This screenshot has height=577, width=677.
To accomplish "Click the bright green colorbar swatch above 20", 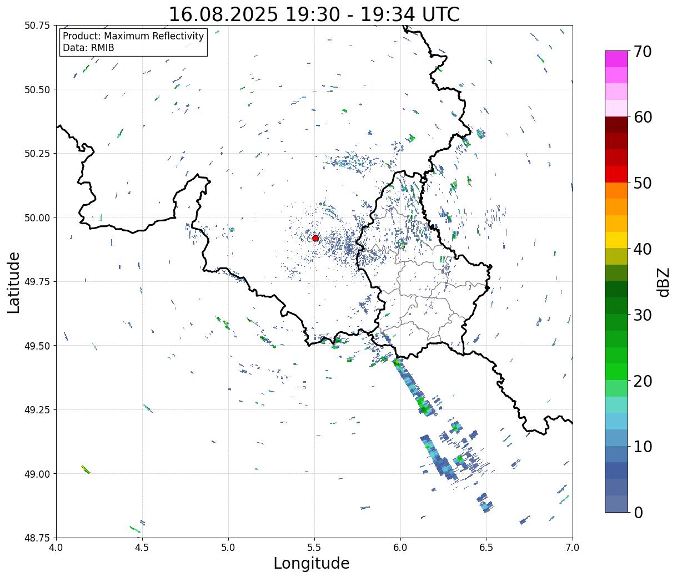I will [x=616, y=372].
